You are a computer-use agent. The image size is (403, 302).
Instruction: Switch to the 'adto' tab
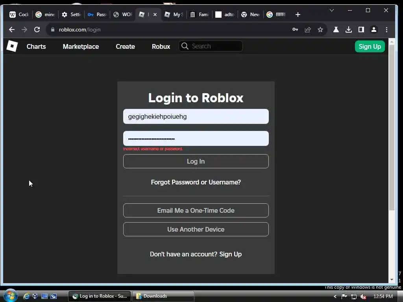click(225, 15)
